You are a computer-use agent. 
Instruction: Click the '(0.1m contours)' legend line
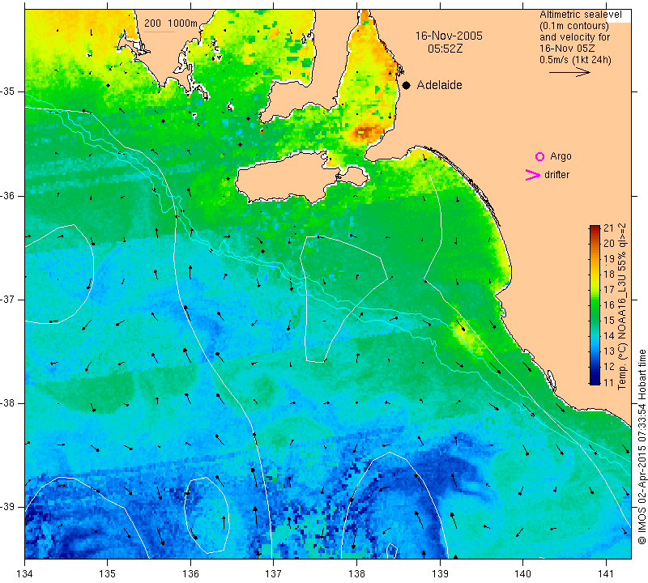(574, 26)
